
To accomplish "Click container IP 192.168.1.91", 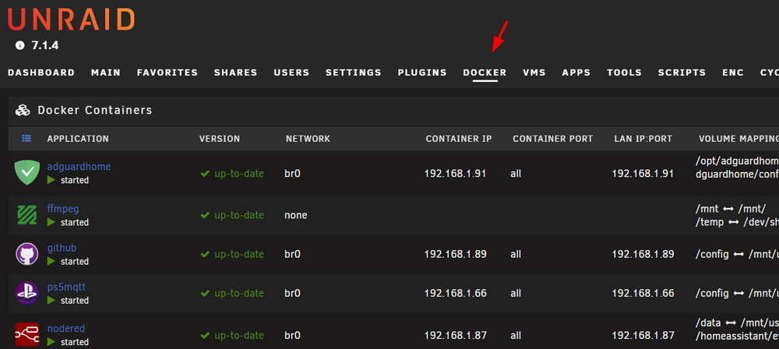I will click(x=455, y=174).
